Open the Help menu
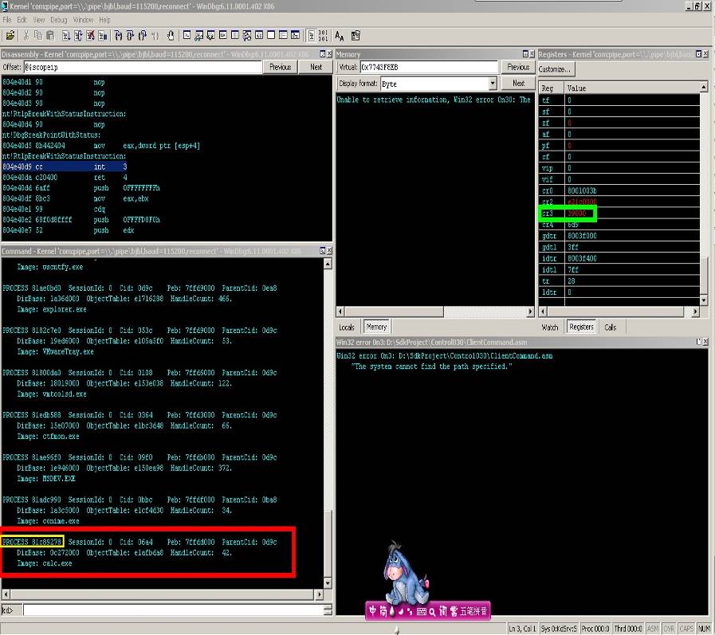Viewport: 715px width, 635px height. (105, 20)
